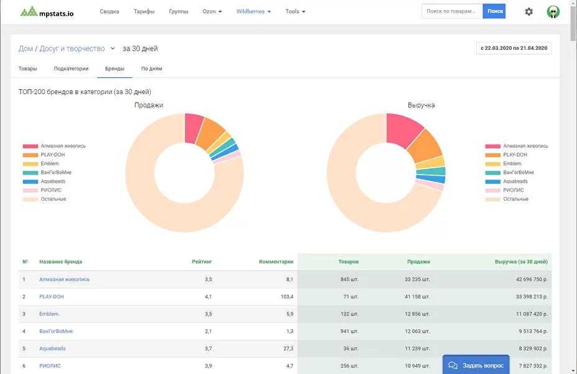Open the settings gear icon
The width and height of the screenshot is (577, 374).
[x=529, y=11]
